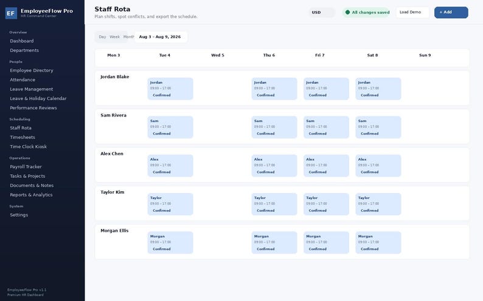Open Jordan's Tuesday shift card
Viewport: 483px width, 301px height.
[170, 89]
